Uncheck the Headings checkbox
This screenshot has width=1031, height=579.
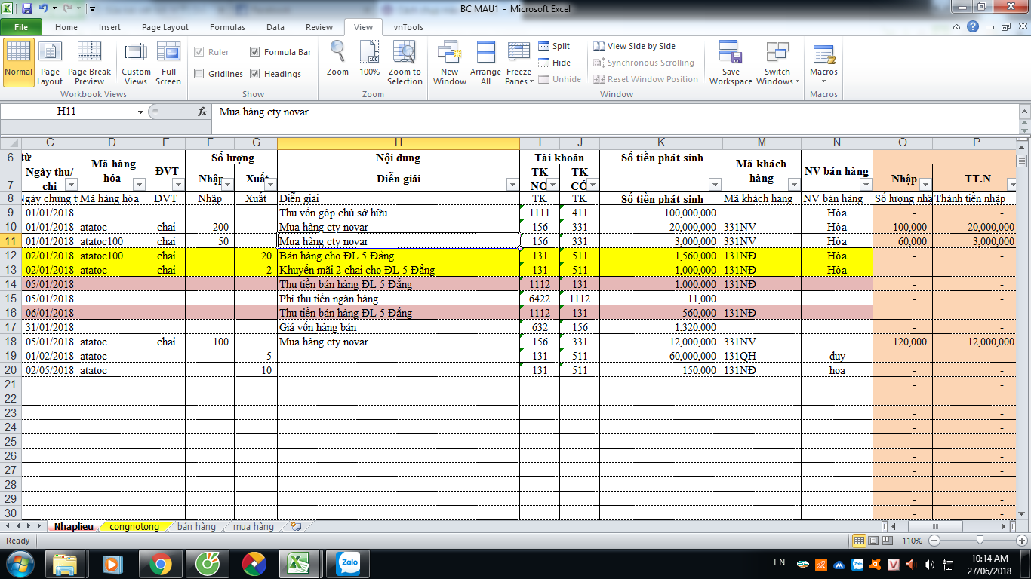pos(255,74)
